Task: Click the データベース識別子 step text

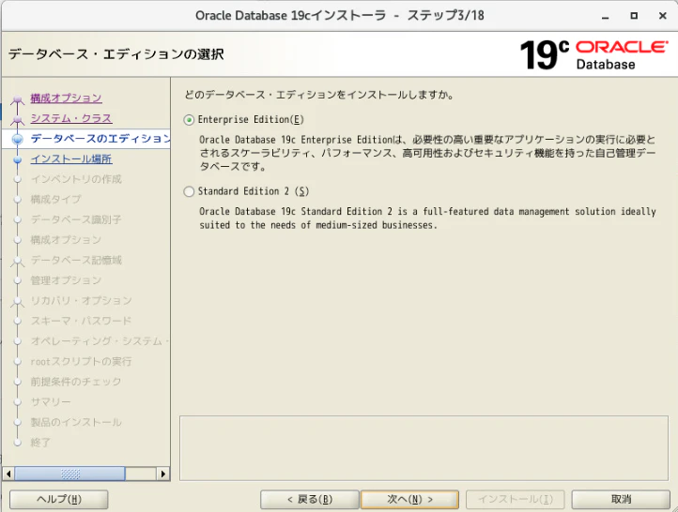Action: 76,219
